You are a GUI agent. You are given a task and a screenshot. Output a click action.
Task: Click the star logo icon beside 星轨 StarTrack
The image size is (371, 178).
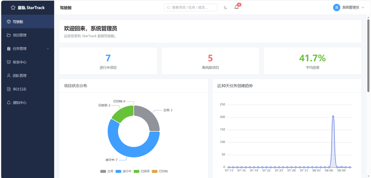point(13,7)
